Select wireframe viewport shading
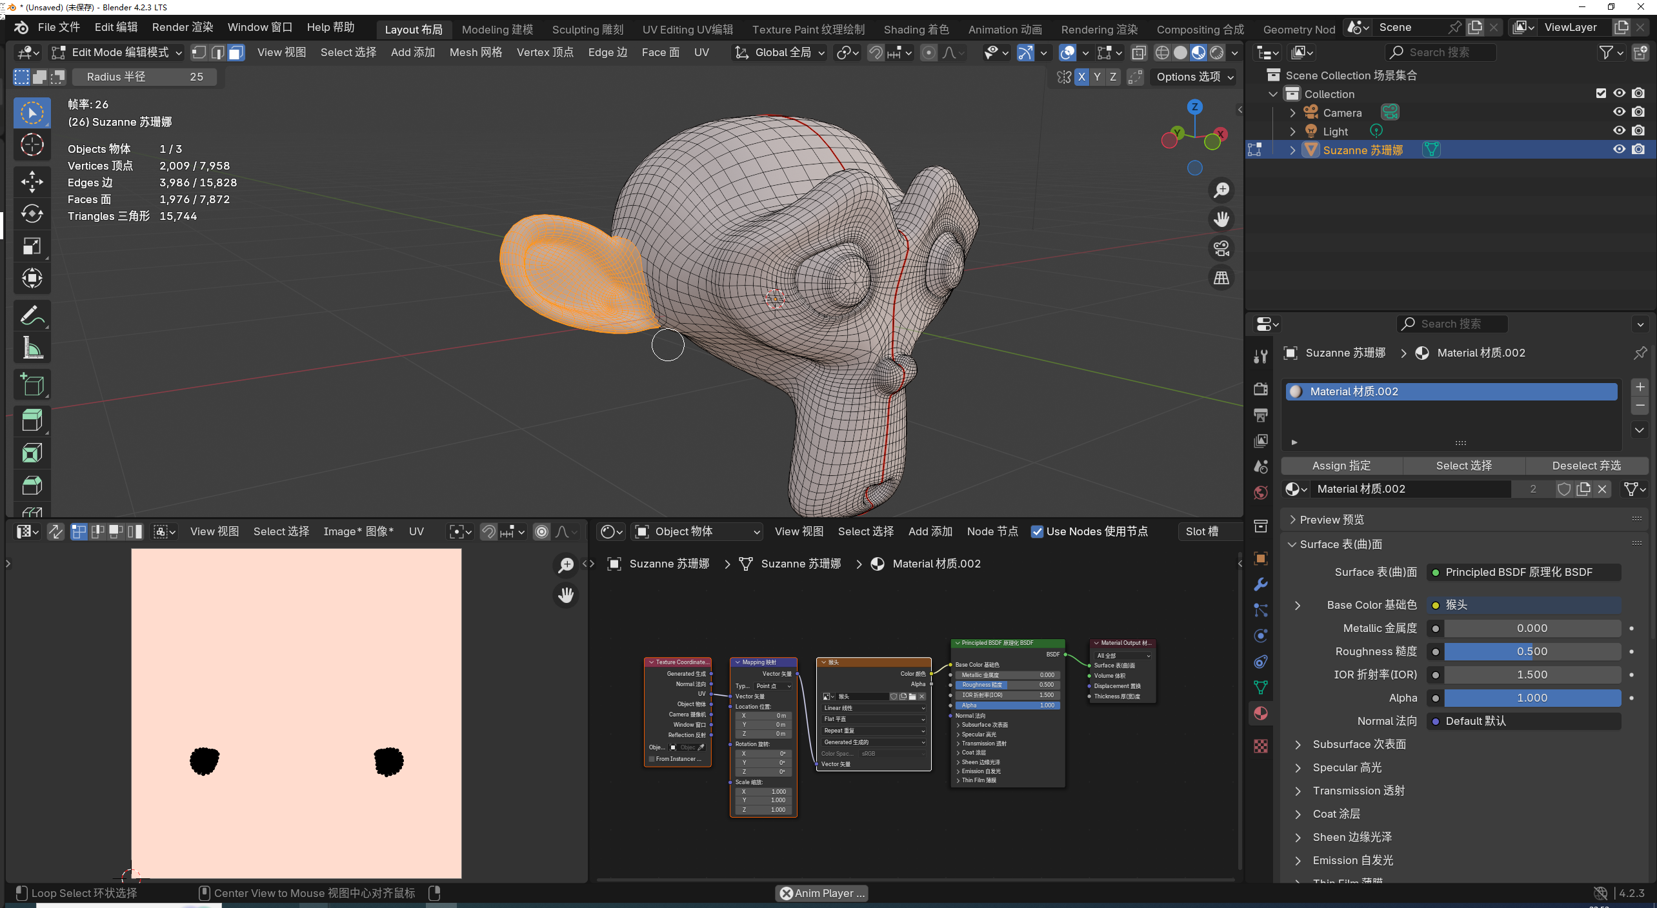Screen dimensions: 1657x908 click(1162, 52)
